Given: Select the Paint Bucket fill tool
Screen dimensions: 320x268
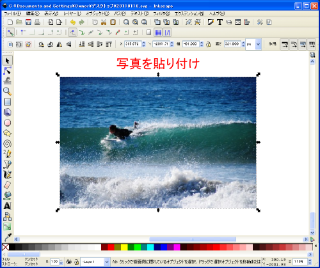Looking at the screenshot, I should coord(8,196).
